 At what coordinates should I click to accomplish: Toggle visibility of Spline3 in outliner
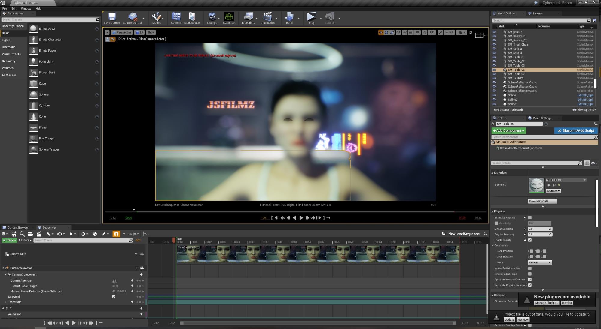tap(494, 104)
